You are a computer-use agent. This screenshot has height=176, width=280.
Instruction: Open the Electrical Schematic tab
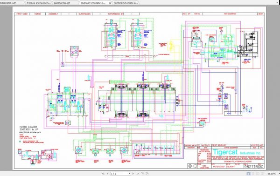pos(126,3)
